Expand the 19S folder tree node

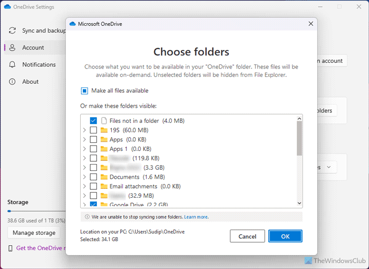84,130
